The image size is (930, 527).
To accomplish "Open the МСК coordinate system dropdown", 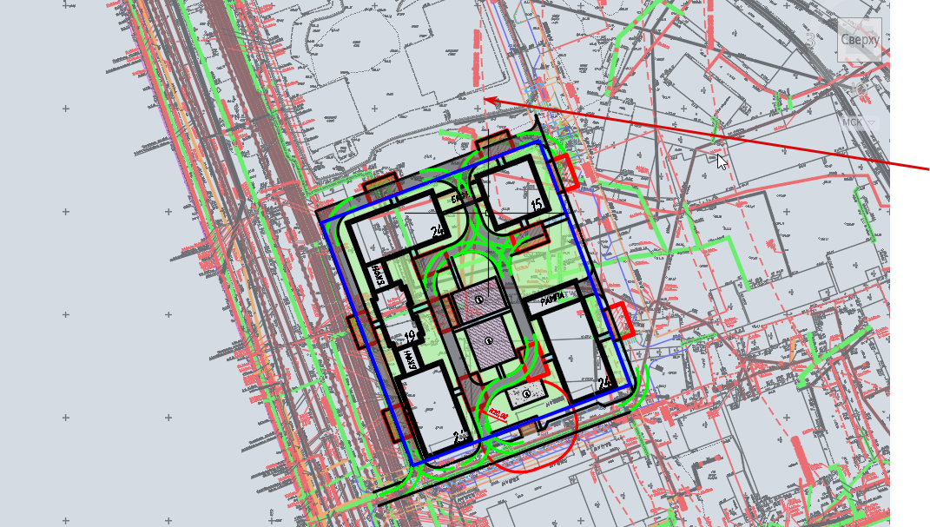I will pos(858,122).
